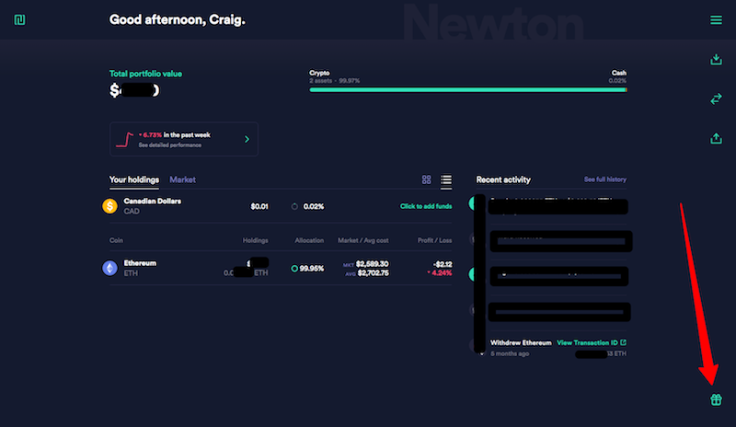Viewport: 736px width, 427px height.
Task: Click the Crypto 2 assets label
Action: (334, 76)
